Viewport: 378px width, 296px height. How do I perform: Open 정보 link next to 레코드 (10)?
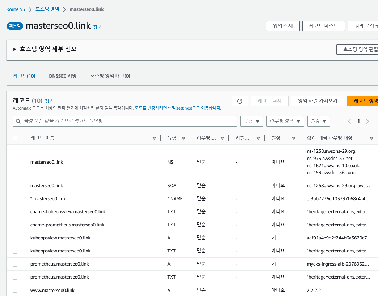click(49, 101)
